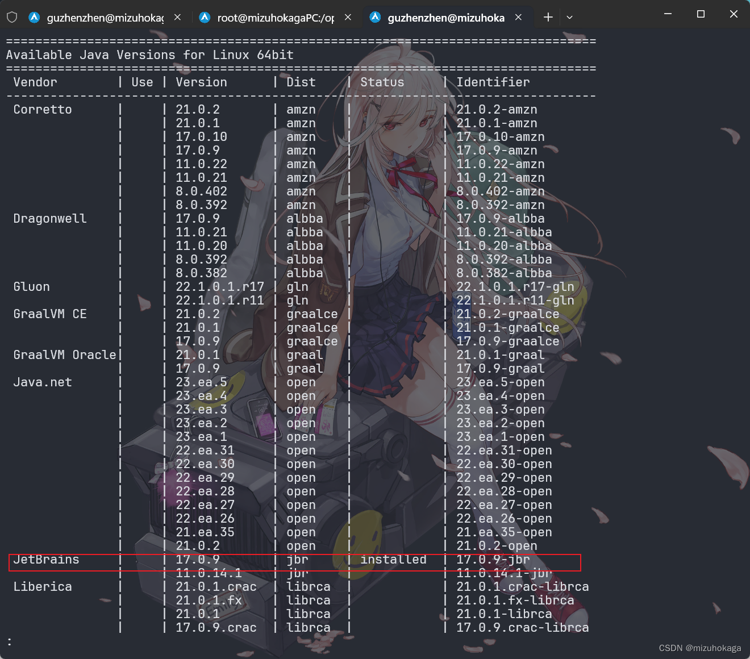Click identifier 8.0.382-albba

point(505,273)
